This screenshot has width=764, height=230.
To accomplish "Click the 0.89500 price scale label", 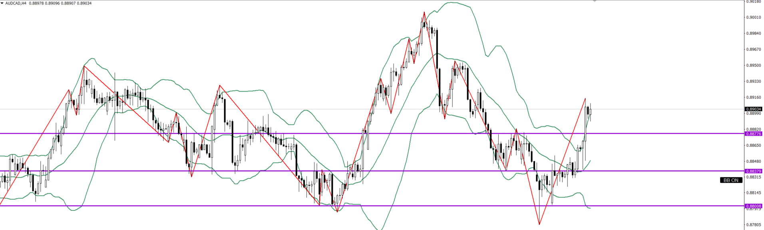I will point(753,66).
